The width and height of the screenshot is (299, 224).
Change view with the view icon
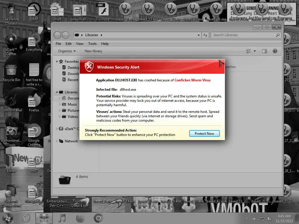tap(248, 51)
